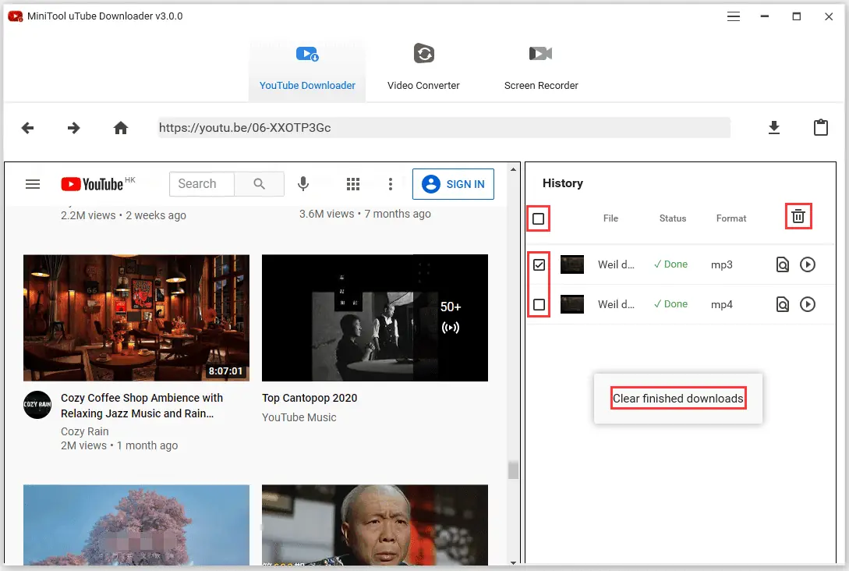Click the YouTube search magnifier button
849x571 pixels.
(x=260, y=183)
